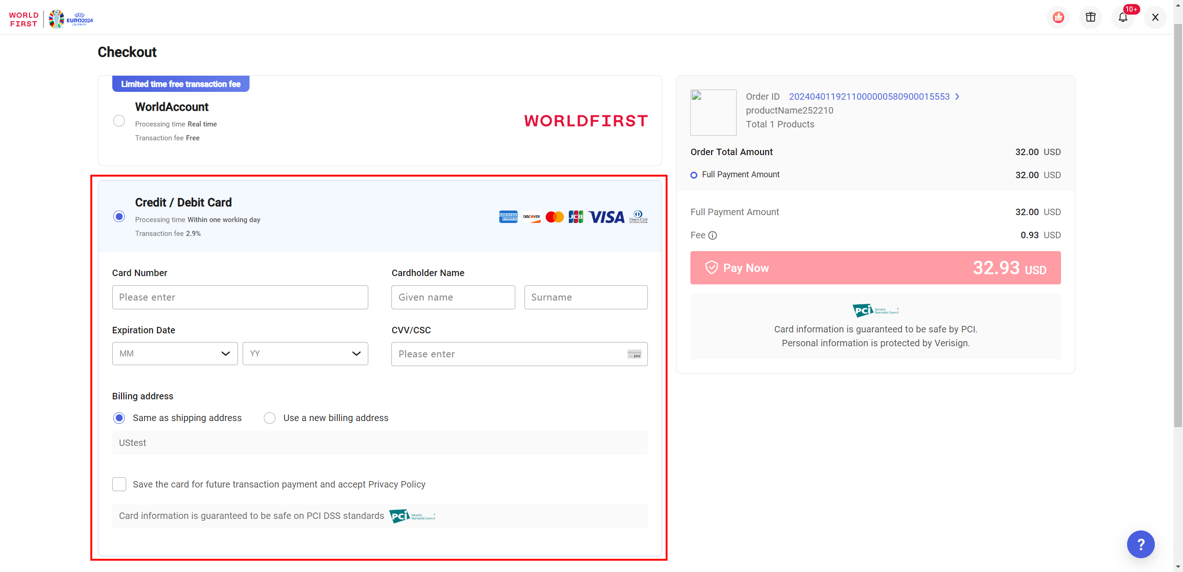The height and width of the screenshot is (572, 1183).
Task: Open the YY expiration year dropdown
Action: pyautogui.click(x=305, y=354)
